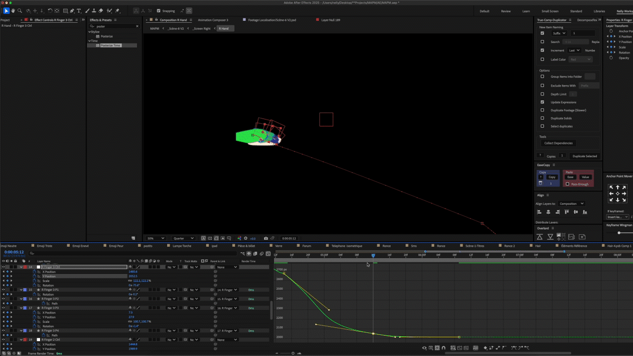
Task: Open the Suffix dropdown
Action: click(x=559, y=33)
